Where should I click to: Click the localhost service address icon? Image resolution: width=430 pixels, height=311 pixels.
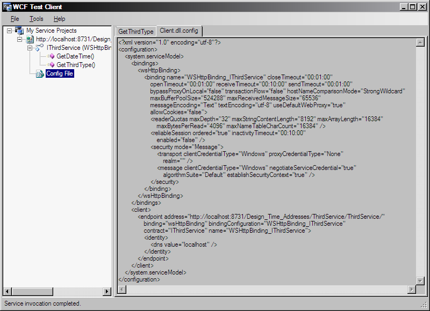pyautogui.click(x=30, y=39)
